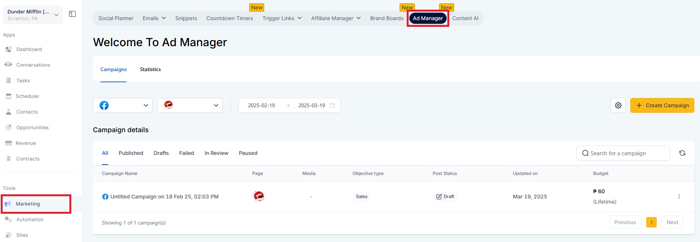The height and width of the screenshot is (242, 700).
Task: Click the Previous page button
Action: click(625, 222)
